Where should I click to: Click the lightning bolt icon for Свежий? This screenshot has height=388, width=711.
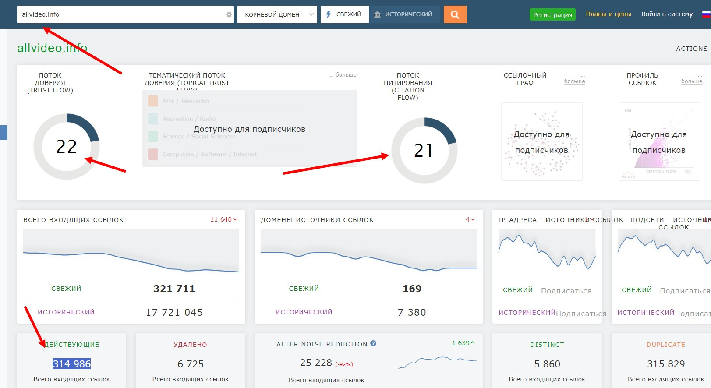(329, 14)
